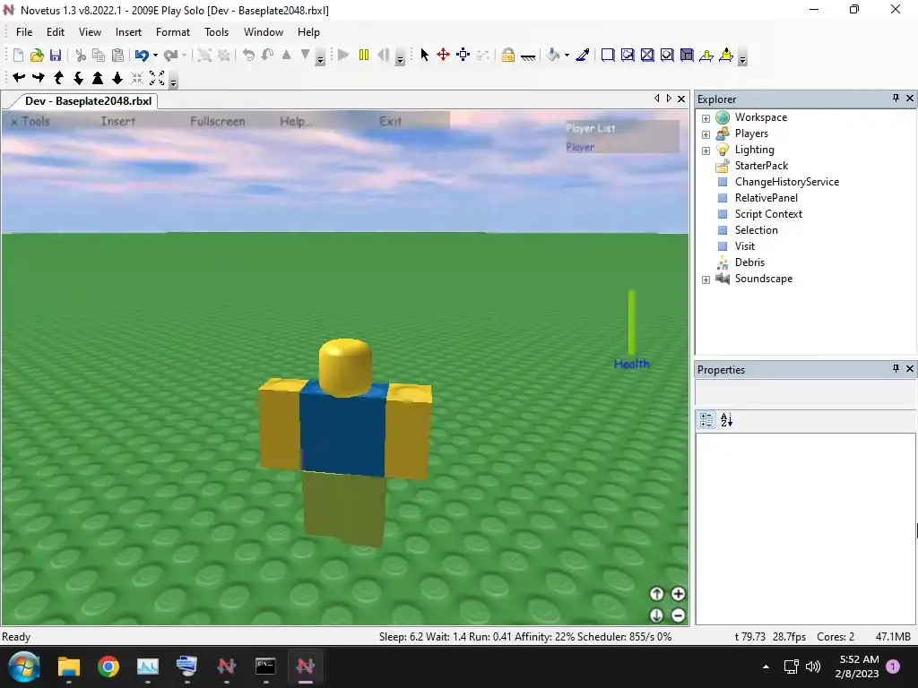This screenshot has height=688, width=918.
Task: Choose the Smooth surface tool
Action: pyautogui.click(x=608, y=55)
